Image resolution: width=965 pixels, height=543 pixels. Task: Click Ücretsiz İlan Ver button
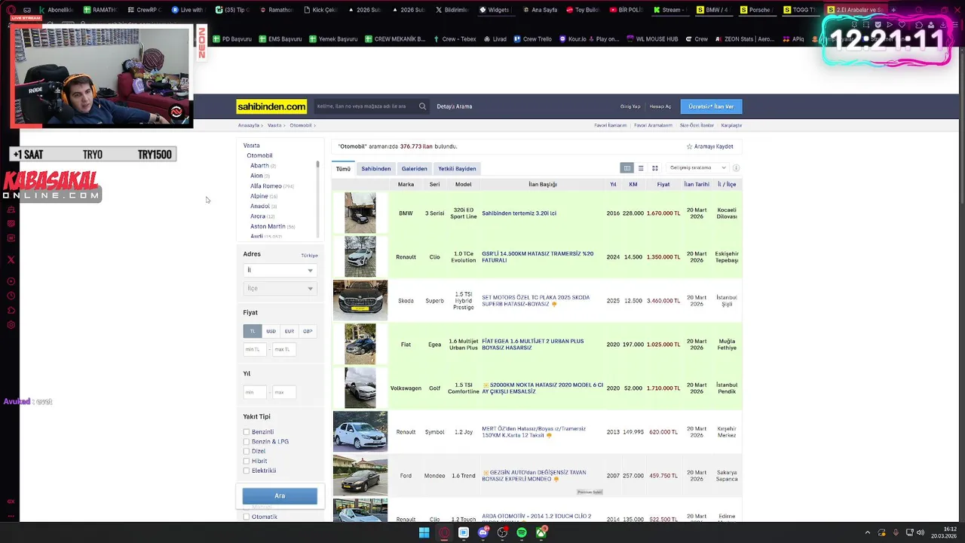pos(711,106)
